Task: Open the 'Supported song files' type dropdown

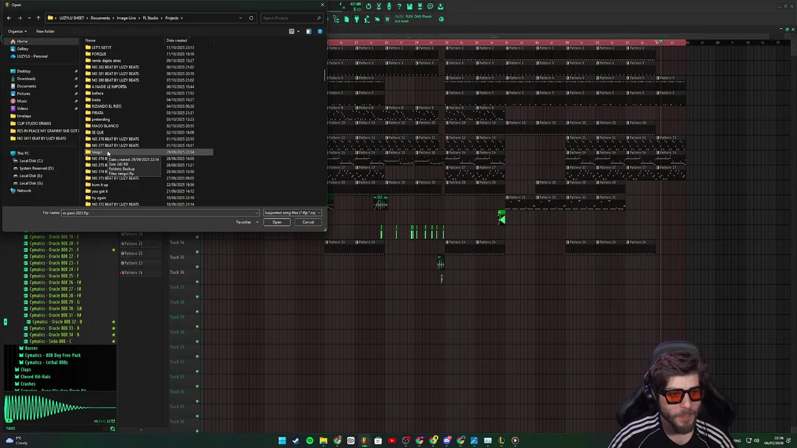Action: point(292,213)
